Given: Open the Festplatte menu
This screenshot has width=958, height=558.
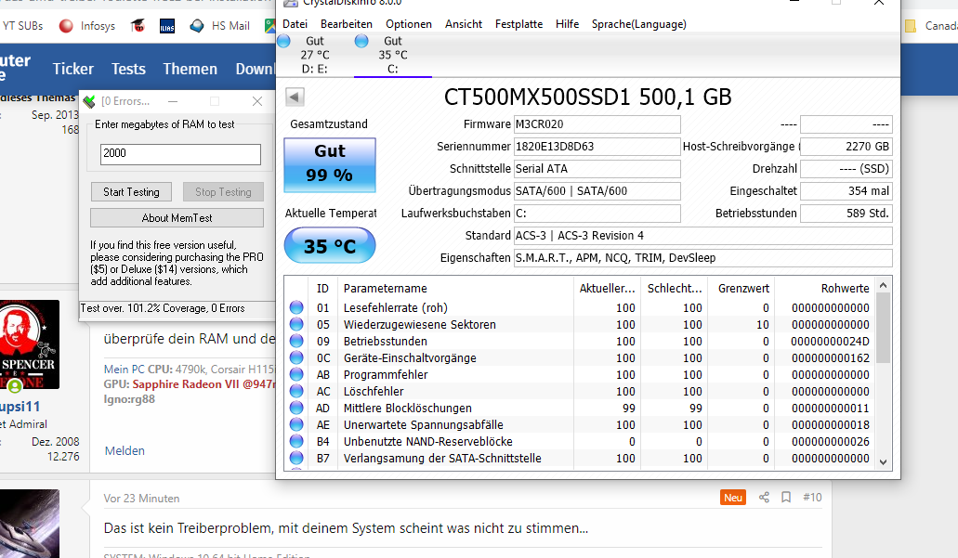Looking at the screenshot, I should (x=518, y=24).
